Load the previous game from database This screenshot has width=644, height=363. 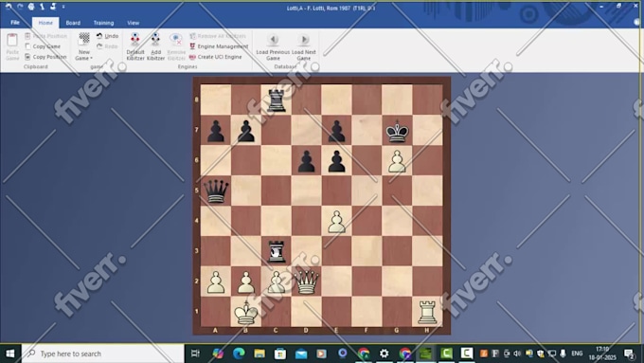point(273,46)
